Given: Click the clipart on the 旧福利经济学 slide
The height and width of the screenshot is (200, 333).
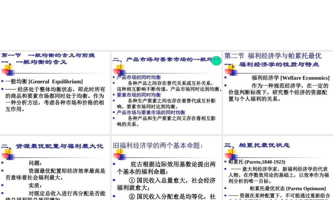Looking at the screenshot, I should point(120,154).
